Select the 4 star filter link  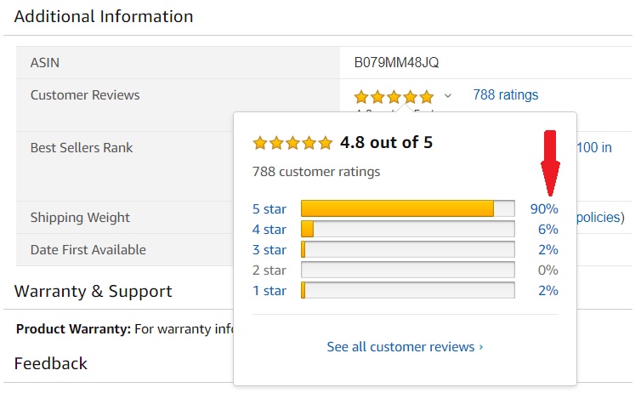click(x=269, y=230)
